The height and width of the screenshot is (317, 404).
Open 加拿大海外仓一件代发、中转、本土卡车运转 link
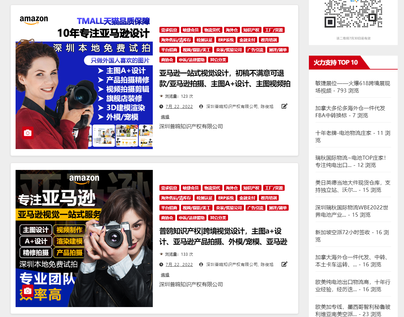(352, 261)
